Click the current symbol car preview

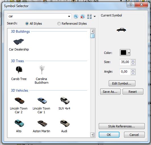[121, 30]
